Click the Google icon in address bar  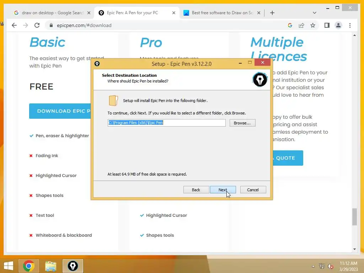[290, 25]
